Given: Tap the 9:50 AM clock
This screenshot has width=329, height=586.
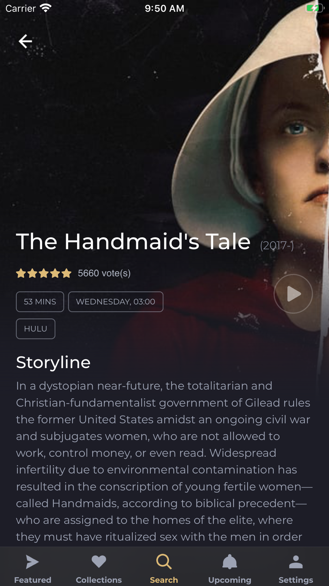Looking at the screenshot, I should tap(164, 8).
